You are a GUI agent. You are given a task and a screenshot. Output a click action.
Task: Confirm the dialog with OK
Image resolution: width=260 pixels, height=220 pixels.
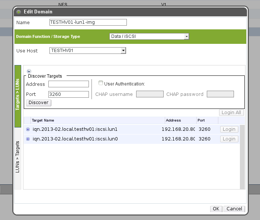tap(216, 209)
